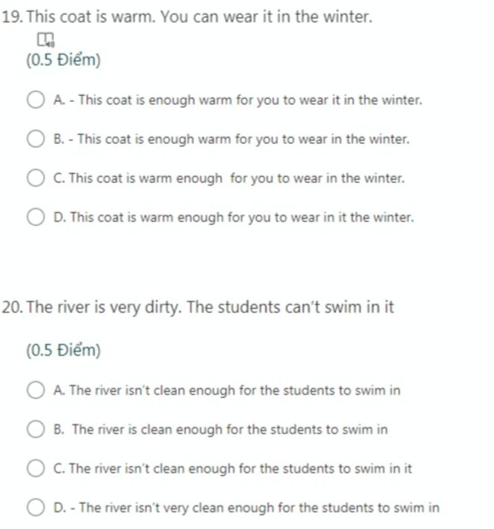Click the answer label 'The river is clean enough for the students'

[220, 430]
